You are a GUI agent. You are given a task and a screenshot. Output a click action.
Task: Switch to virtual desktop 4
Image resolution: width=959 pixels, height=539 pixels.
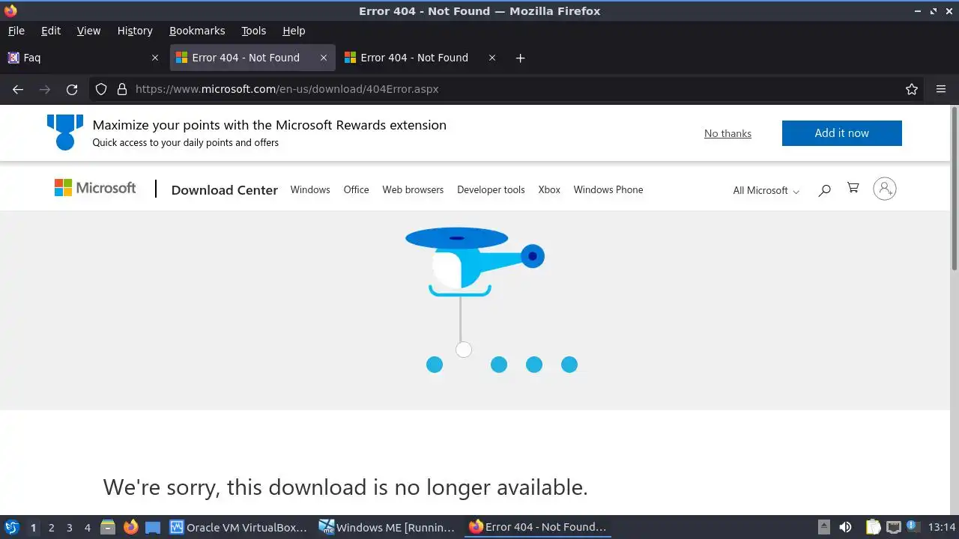pos(87,527)
